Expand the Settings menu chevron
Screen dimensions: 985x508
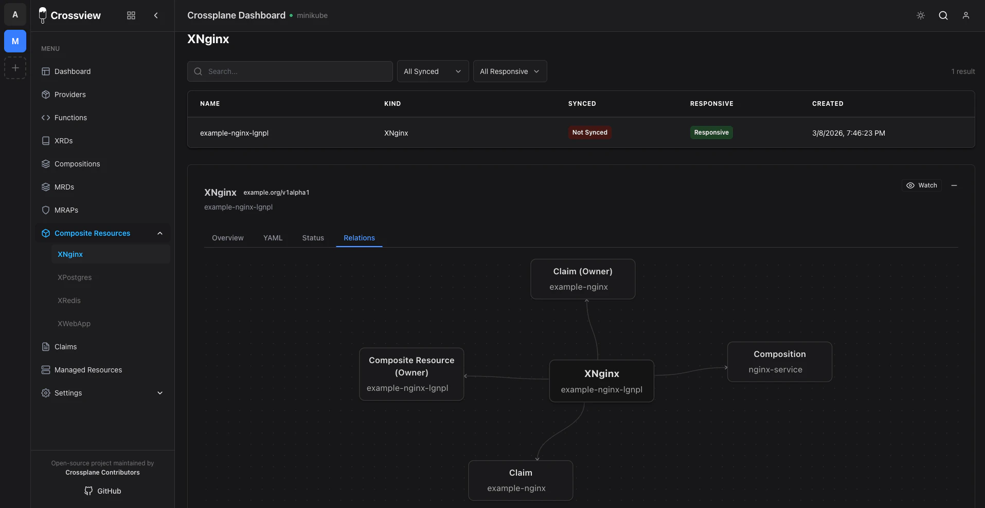pyautogui.click(x=160, y=393)
